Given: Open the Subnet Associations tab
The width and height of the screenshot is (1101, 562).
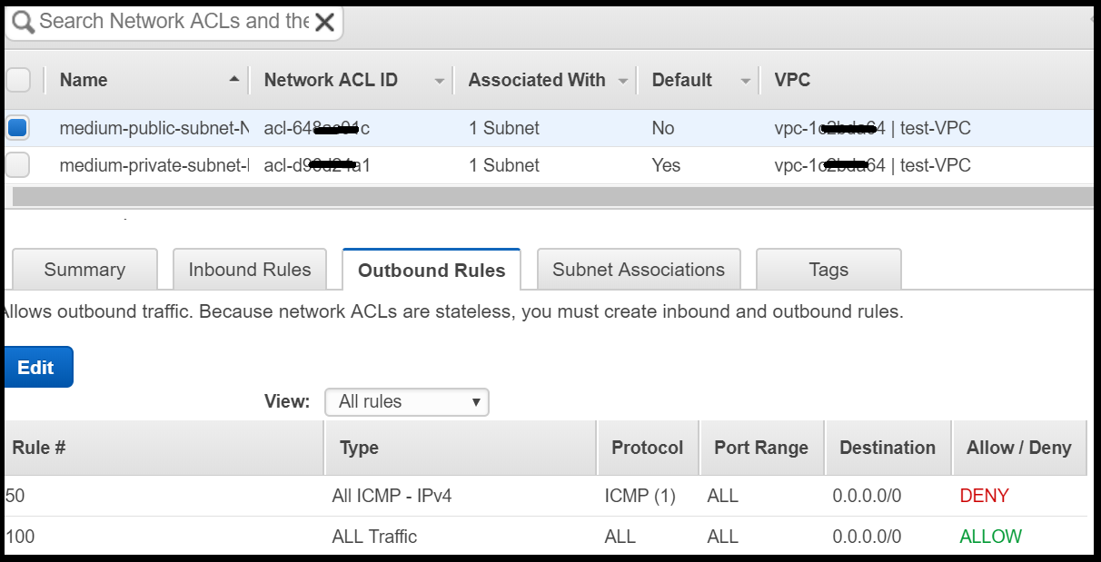Looking at the screenshot, I should [639, 270].
